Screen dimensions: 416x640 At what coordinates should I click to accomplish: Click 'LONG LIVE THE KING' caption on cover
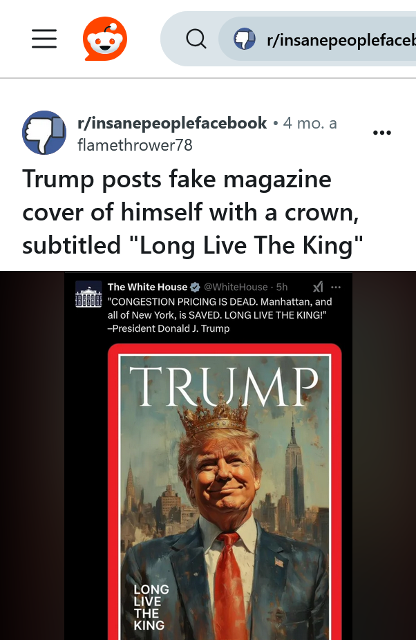pos(151,607)
